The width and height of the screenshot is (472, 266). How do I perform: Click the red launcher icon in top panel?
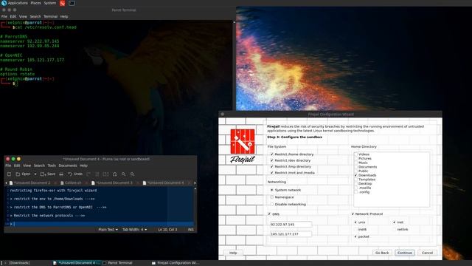click(x=62, y=3)
